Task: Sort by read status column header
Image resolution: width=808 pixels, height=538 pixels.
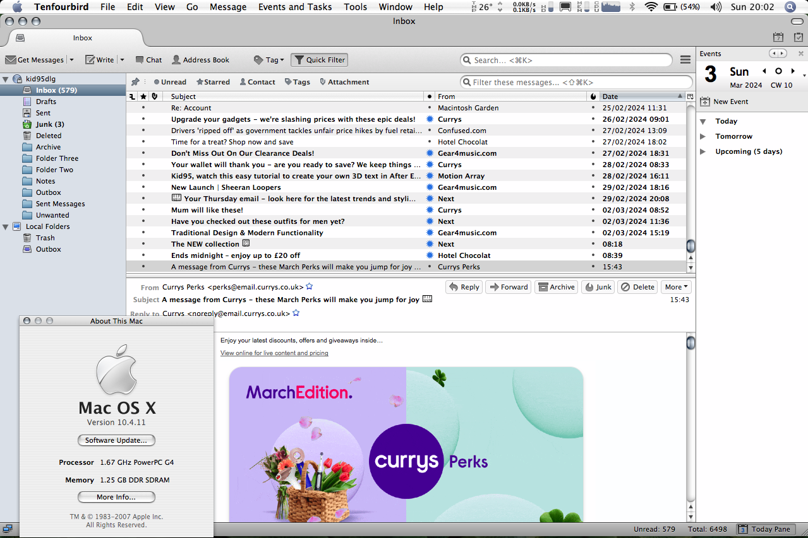Action: pyautogui.click(x=430, y=96)
